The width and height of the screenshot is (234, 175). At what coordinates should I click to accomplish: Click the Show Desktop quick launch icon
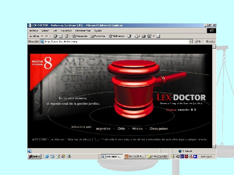coord(58,157)
